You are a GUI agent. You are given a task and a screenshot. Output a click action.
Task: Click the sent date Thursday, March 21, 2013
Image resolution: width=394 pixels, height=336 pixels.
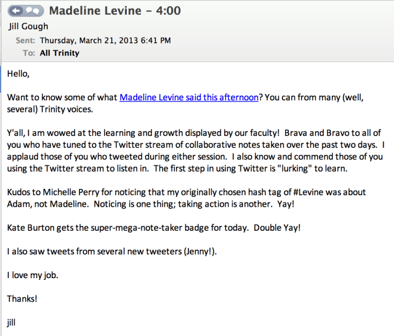105,41
